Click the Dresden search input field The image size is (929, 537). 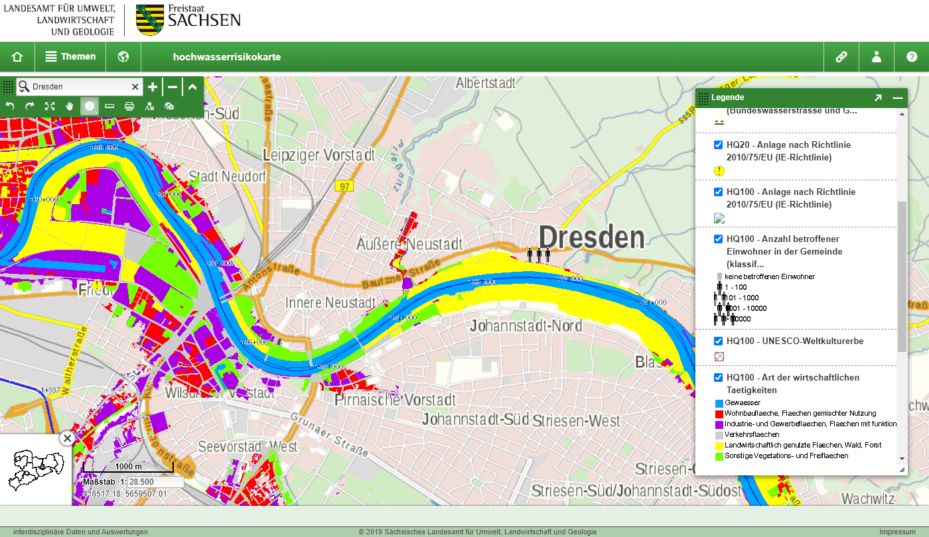pos(80,87)
